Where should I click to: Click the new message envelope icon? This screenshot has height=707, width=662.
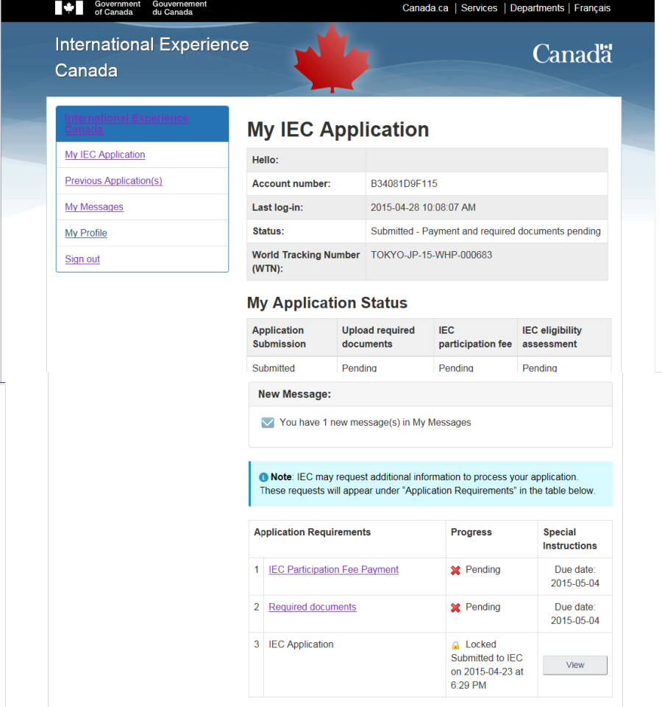click(x=268, y=423)
